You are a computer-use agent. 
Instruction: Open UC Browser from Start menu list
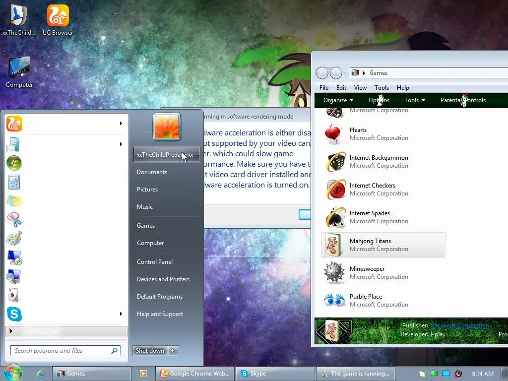(14, 124)
